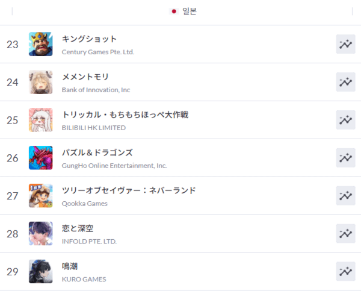This screenshot has height=294, width=361.
Task: Select the パズル&ドラゴンズ dragon app icon
Action: point(40,158)
